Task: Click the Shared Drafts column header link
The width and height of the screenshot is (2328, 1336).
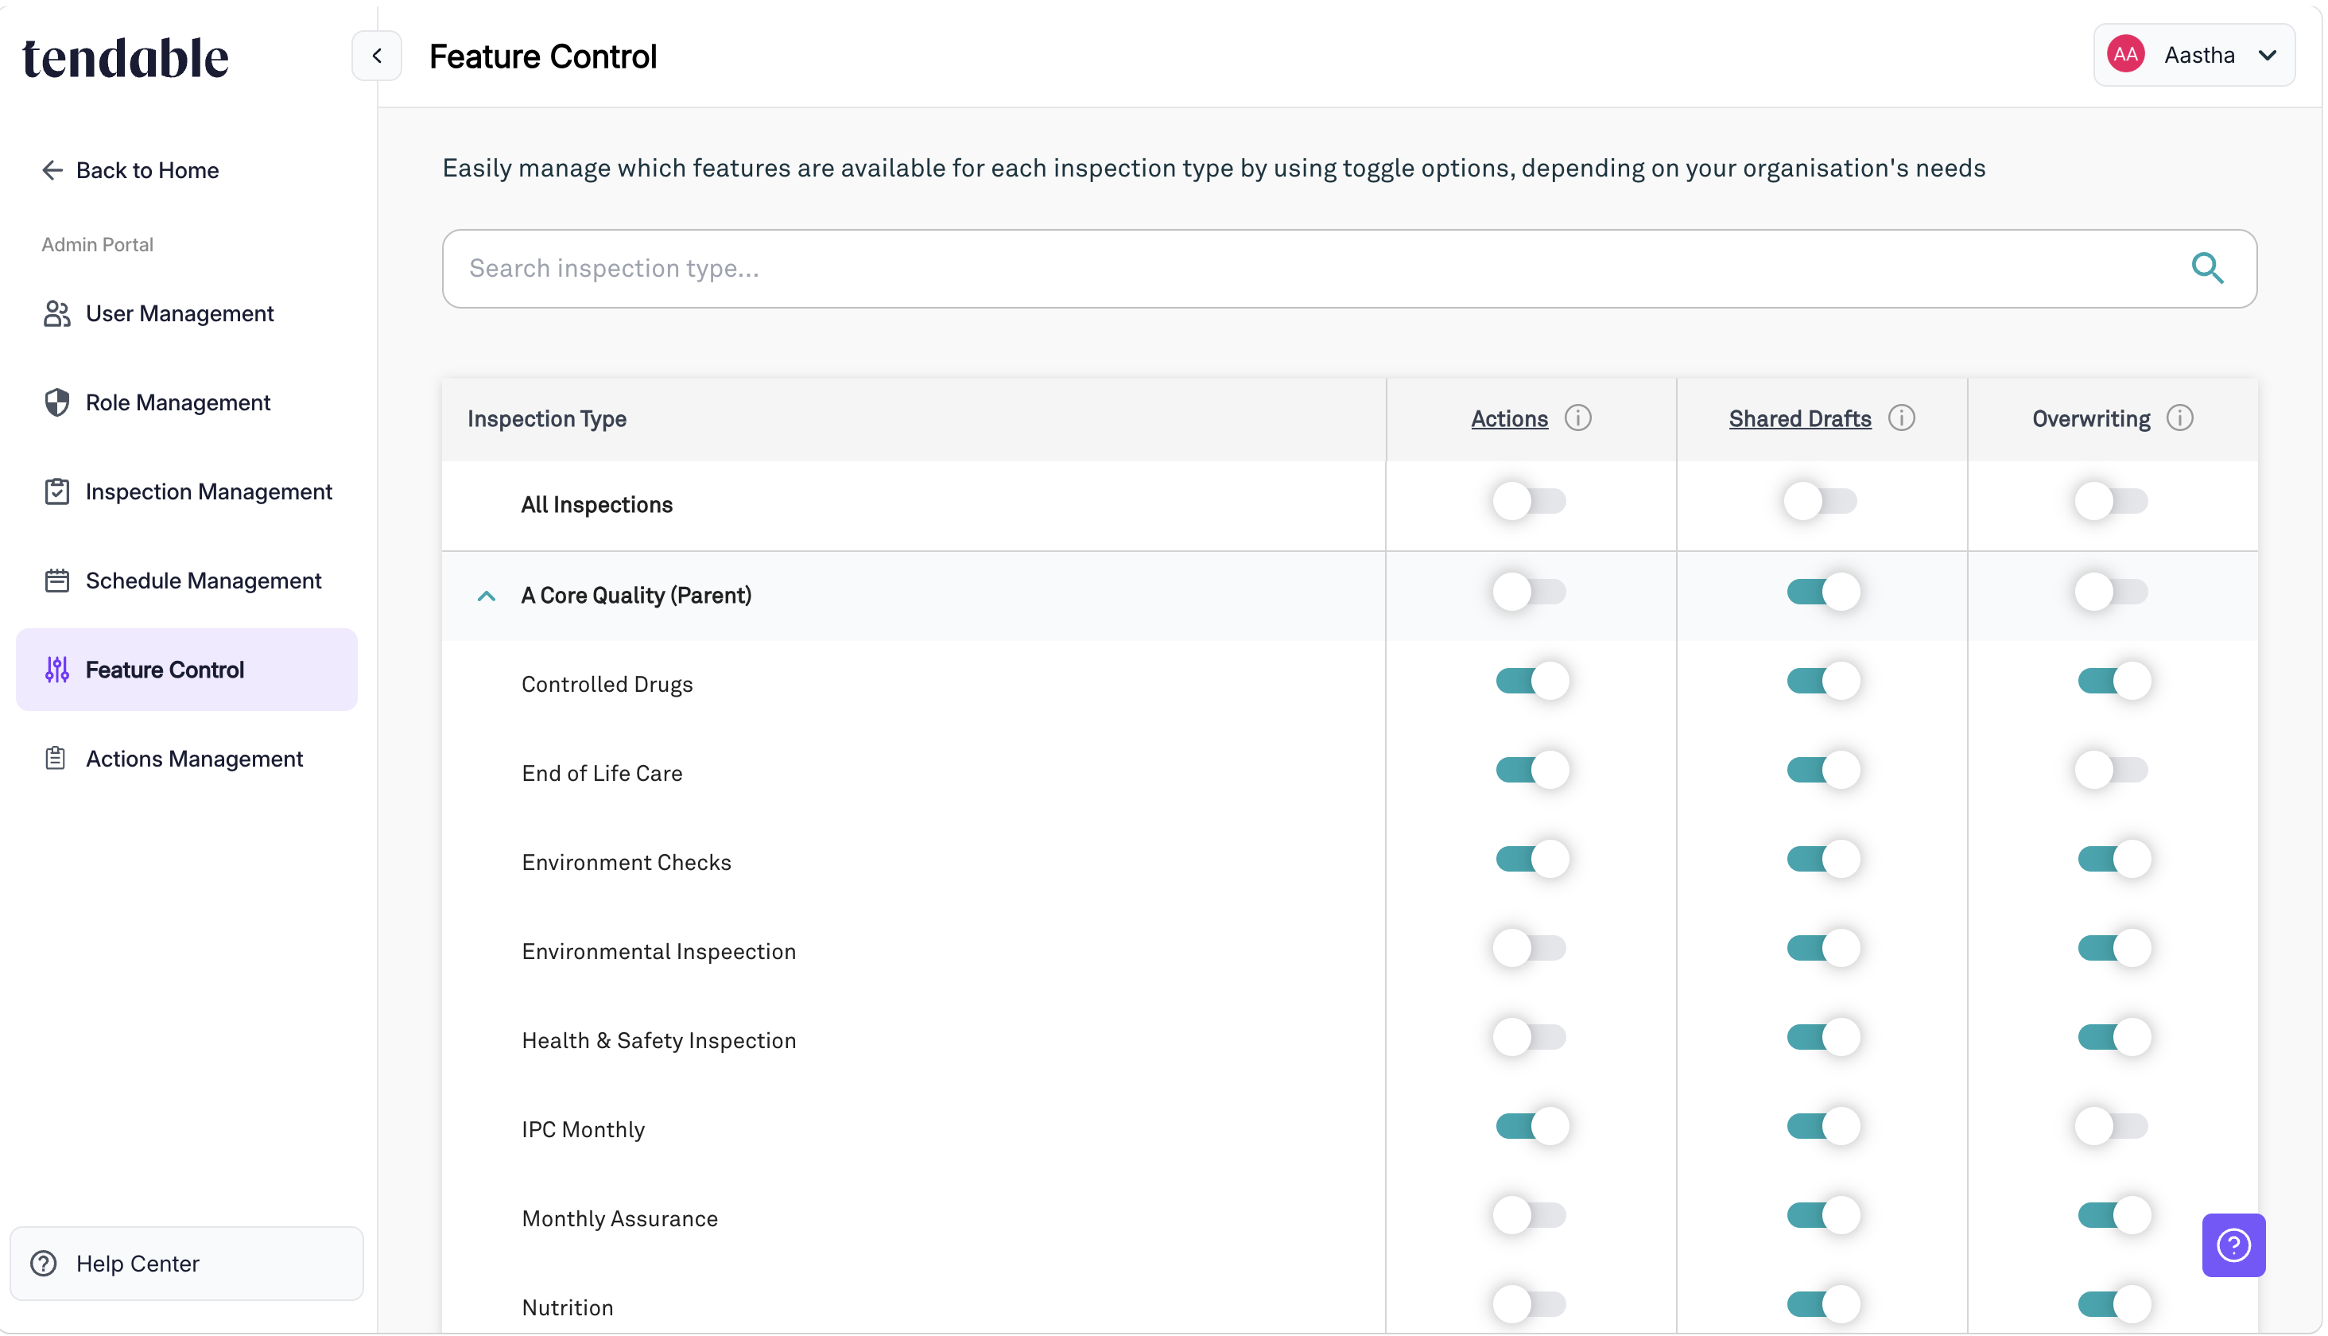Action: click(1799, 419)
